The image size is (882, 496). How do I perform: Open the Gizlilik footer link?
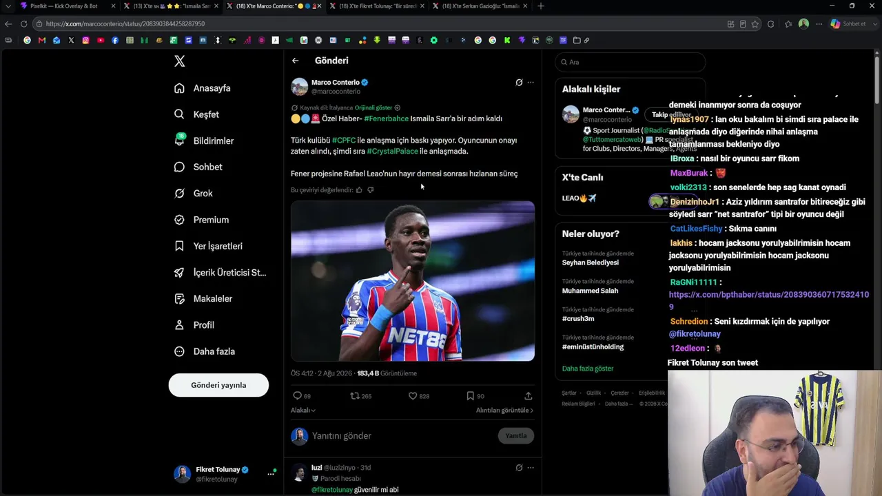click(593, 393)
